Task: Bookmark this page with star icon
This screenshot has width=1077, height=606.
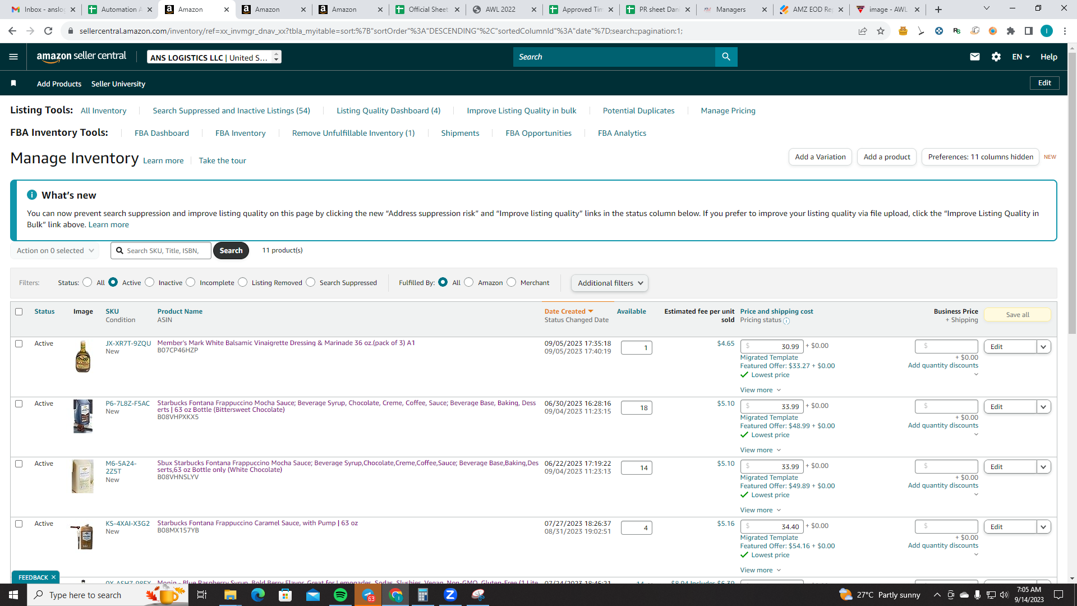Action: [881, 31]
